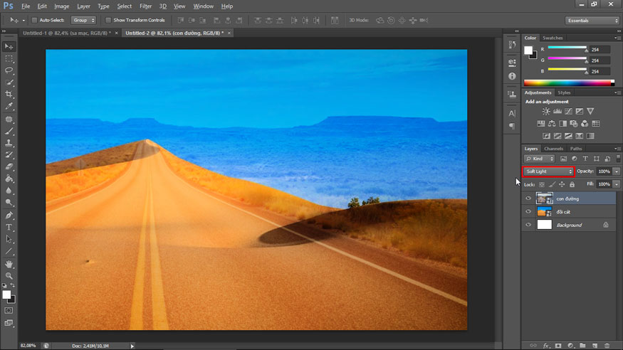Select the Lasso tool
The image size is (623, 350).
9,70
